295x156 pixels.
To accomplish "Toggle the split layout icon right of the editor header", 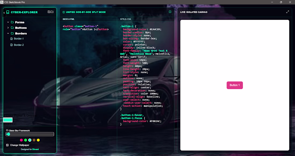I will click(170, 12).
